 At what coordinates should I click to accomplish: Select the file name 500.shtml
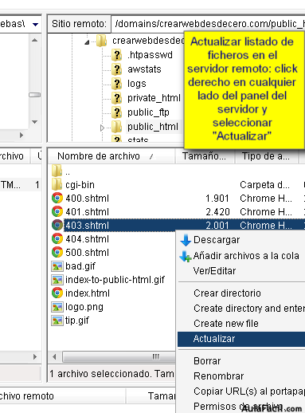87,253
